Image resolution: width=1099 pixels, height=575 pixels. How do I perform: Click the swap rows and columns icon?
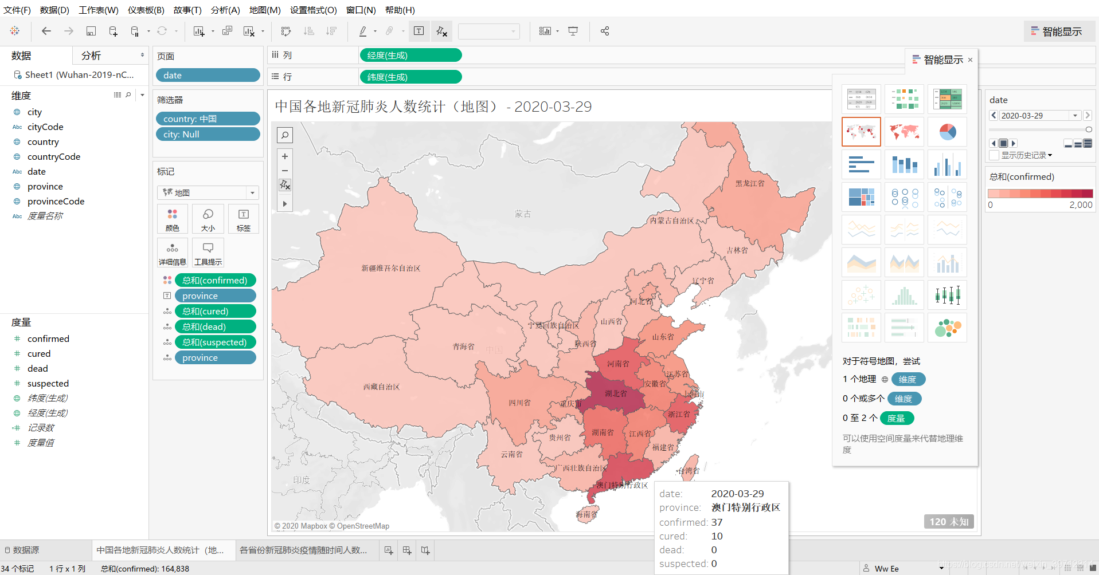[x=286, y=31]
